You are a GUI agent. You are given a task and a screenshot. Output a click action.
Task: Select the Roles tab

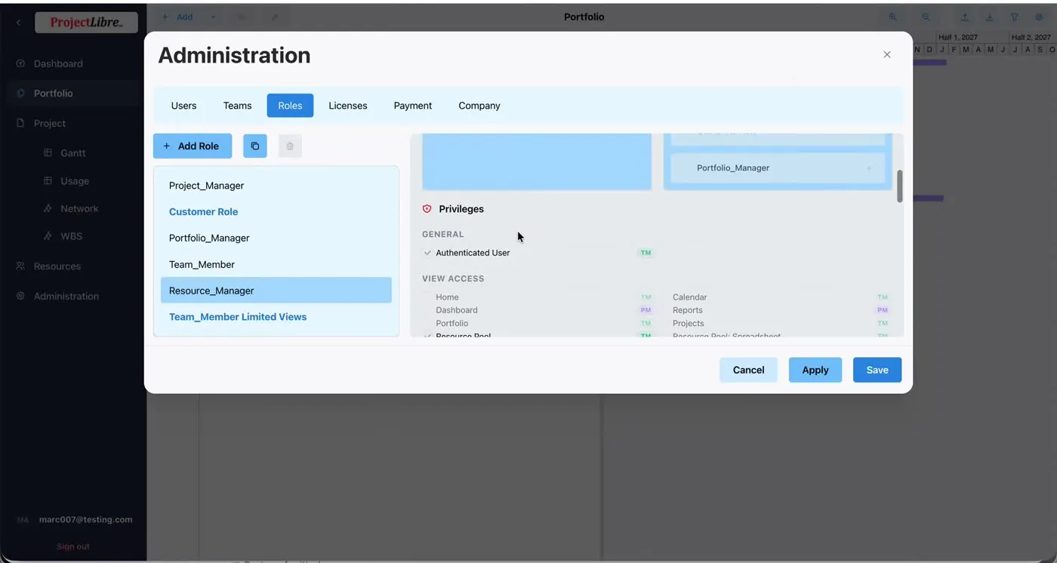point(290,106)
